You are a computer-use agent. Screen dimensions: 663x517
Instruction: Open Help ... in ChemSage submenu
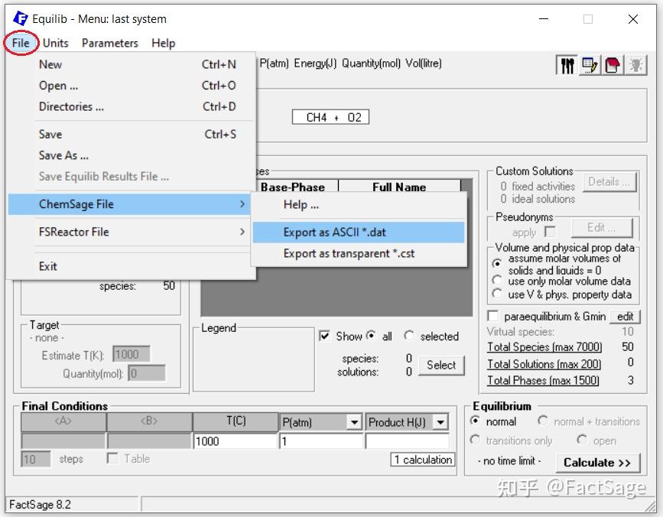click(x=359, y=205)
